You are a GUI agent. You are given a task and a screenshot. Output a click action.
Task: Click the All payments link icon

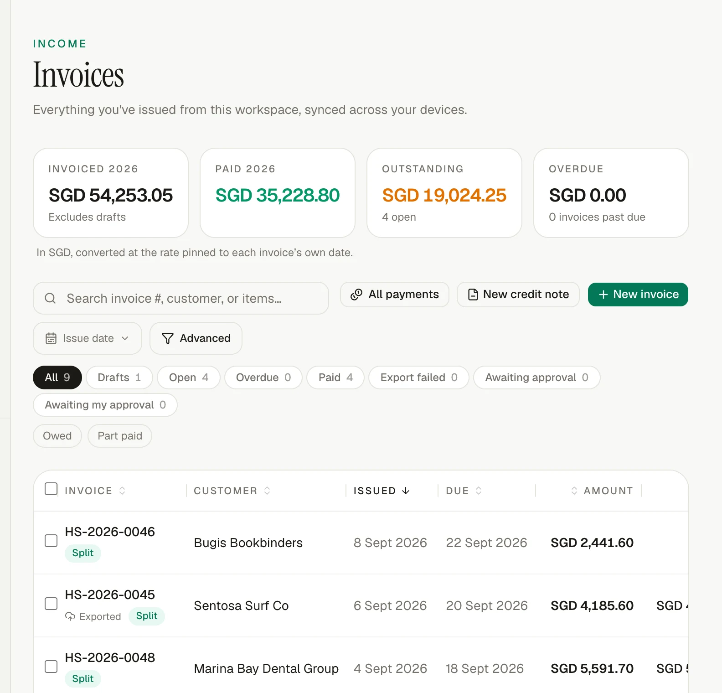(x=356, y=295)
